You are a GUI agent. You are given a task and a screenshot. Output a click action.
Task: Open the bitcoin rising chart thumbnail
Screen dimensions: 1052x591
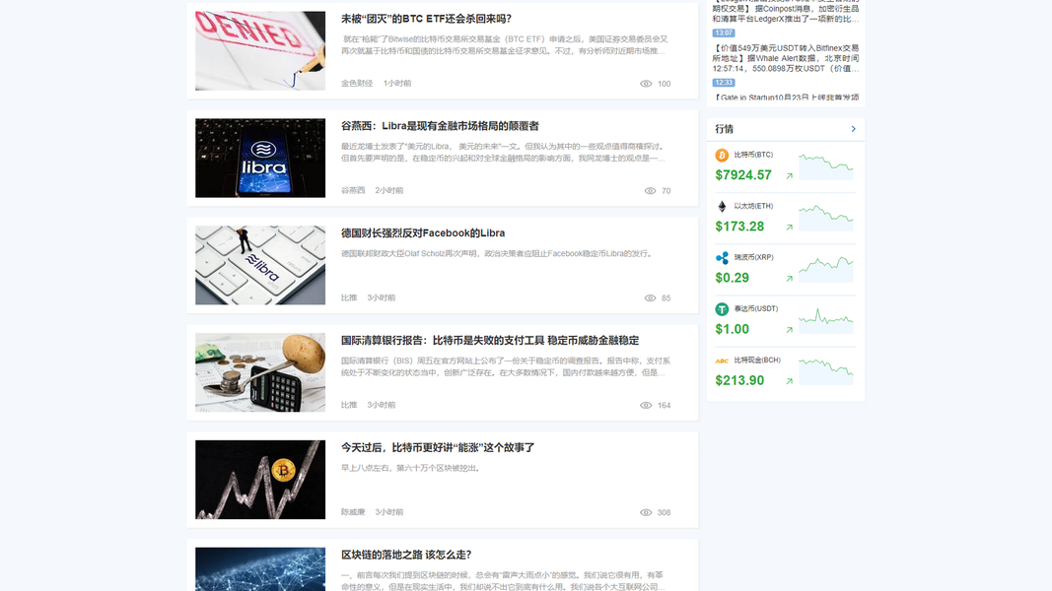[260, 480]
